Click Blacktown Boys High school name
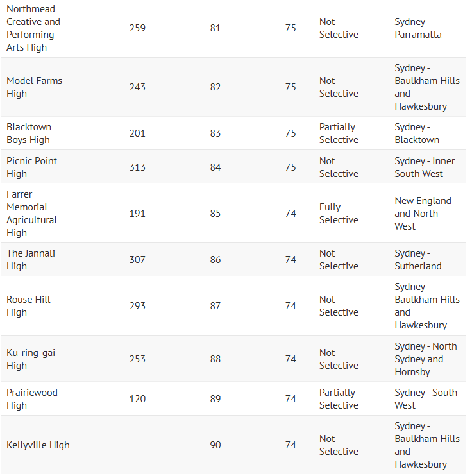This screenshot has height=476, width=472. tap(29, 133)
